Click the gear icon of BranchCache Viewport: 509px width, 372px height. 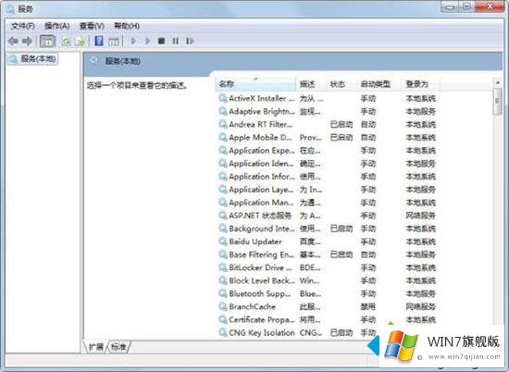coord(223,306)
